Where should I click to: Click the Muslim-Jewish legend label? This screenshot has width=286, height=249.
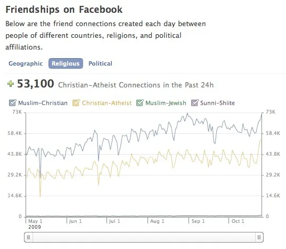point(166,103)
